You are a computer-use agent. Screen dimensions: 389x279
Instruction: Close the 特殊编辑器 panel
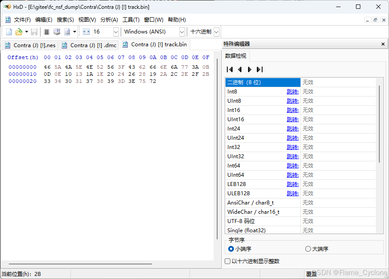coord(383,44)
